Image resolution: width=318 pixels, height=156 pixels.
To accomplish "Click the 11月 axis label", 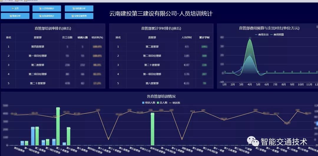I will coord(309,85).
